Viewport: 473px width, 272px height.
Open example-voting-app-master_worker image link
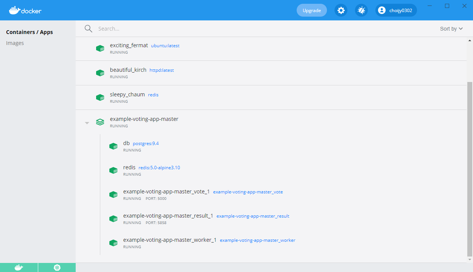coord(258,240)
